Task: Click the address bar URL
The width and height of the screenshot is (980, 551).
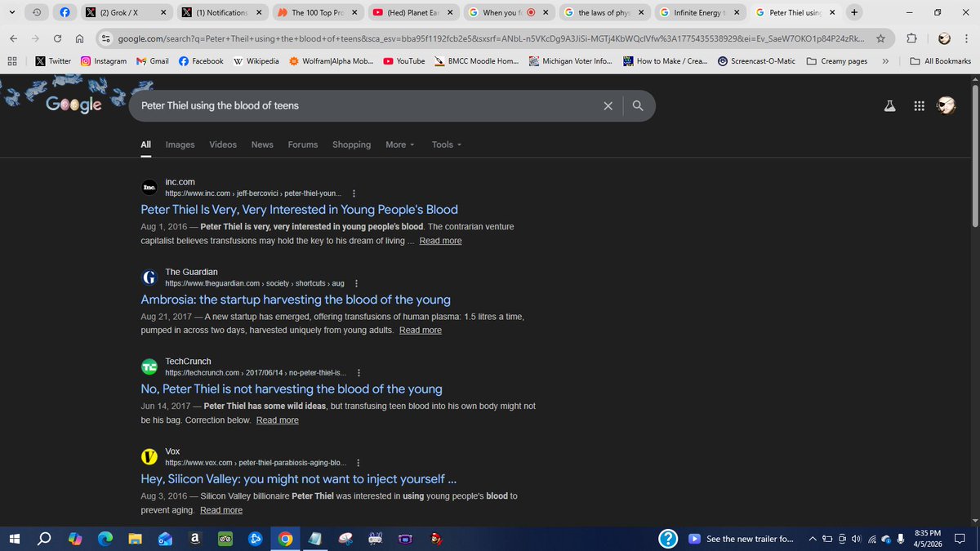Action: click(490, 38)
